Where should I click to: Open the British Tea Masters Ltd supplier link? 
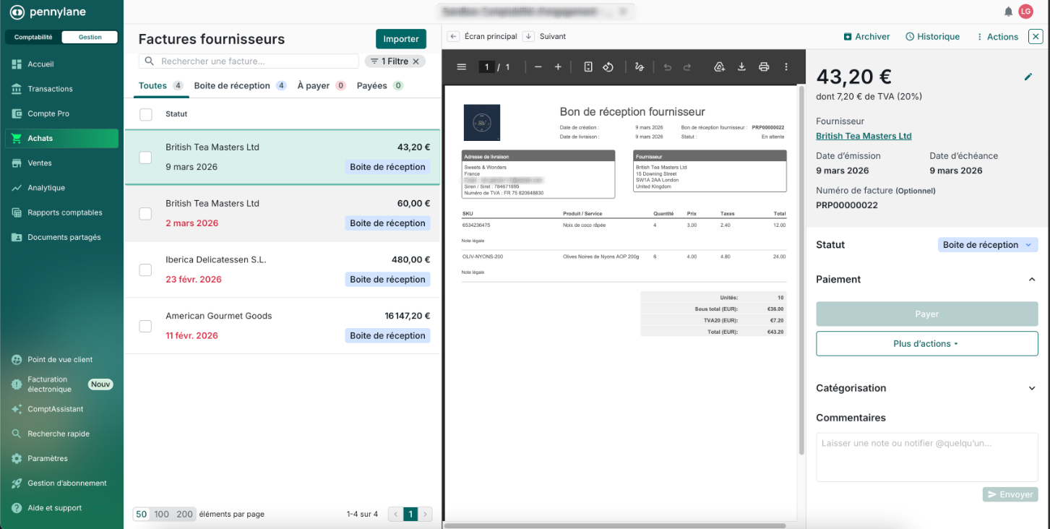(x=864, y=136)
